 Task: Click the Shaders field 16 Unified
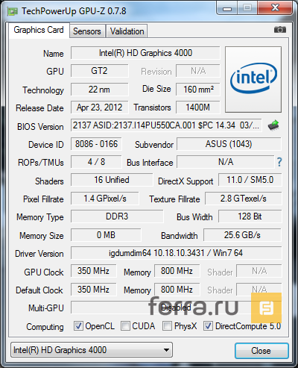112,180
